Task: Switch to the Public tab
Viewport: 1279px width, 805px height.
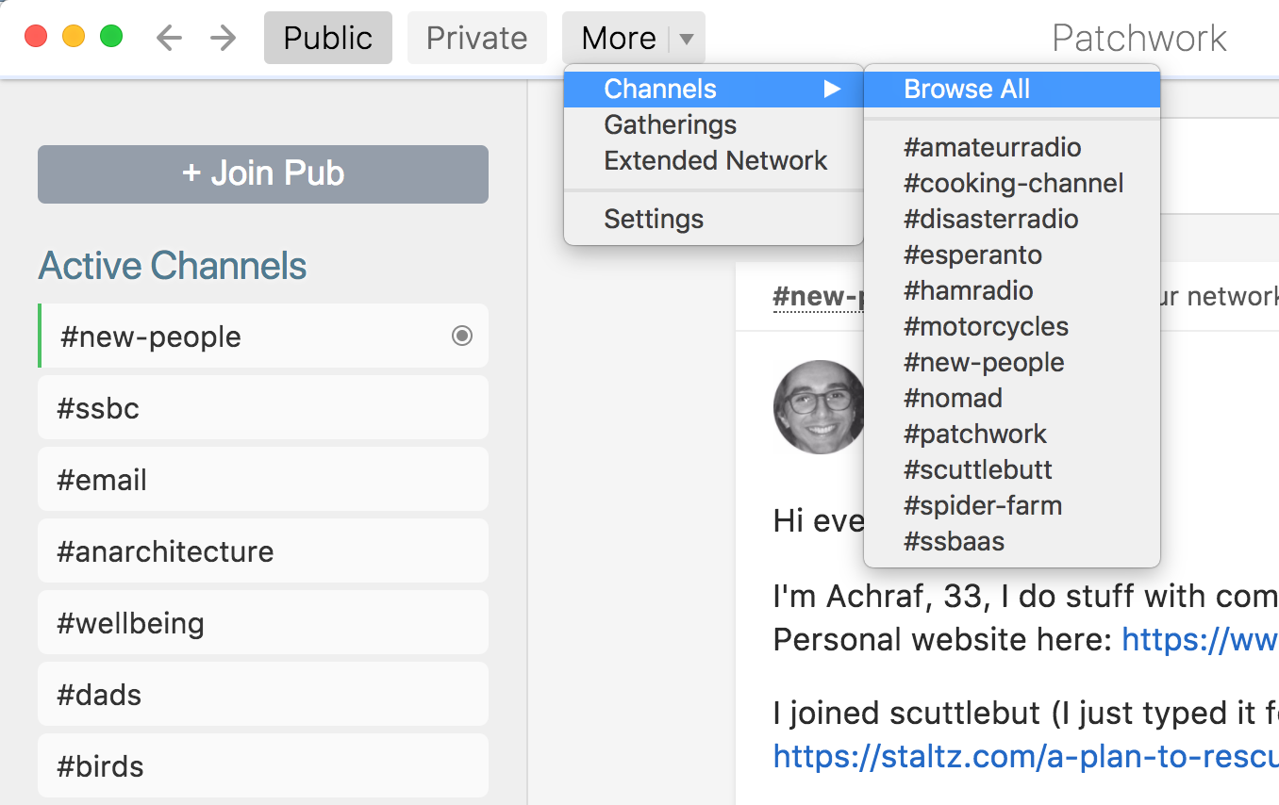Action: pyautogui.click(x=328, y=38)
